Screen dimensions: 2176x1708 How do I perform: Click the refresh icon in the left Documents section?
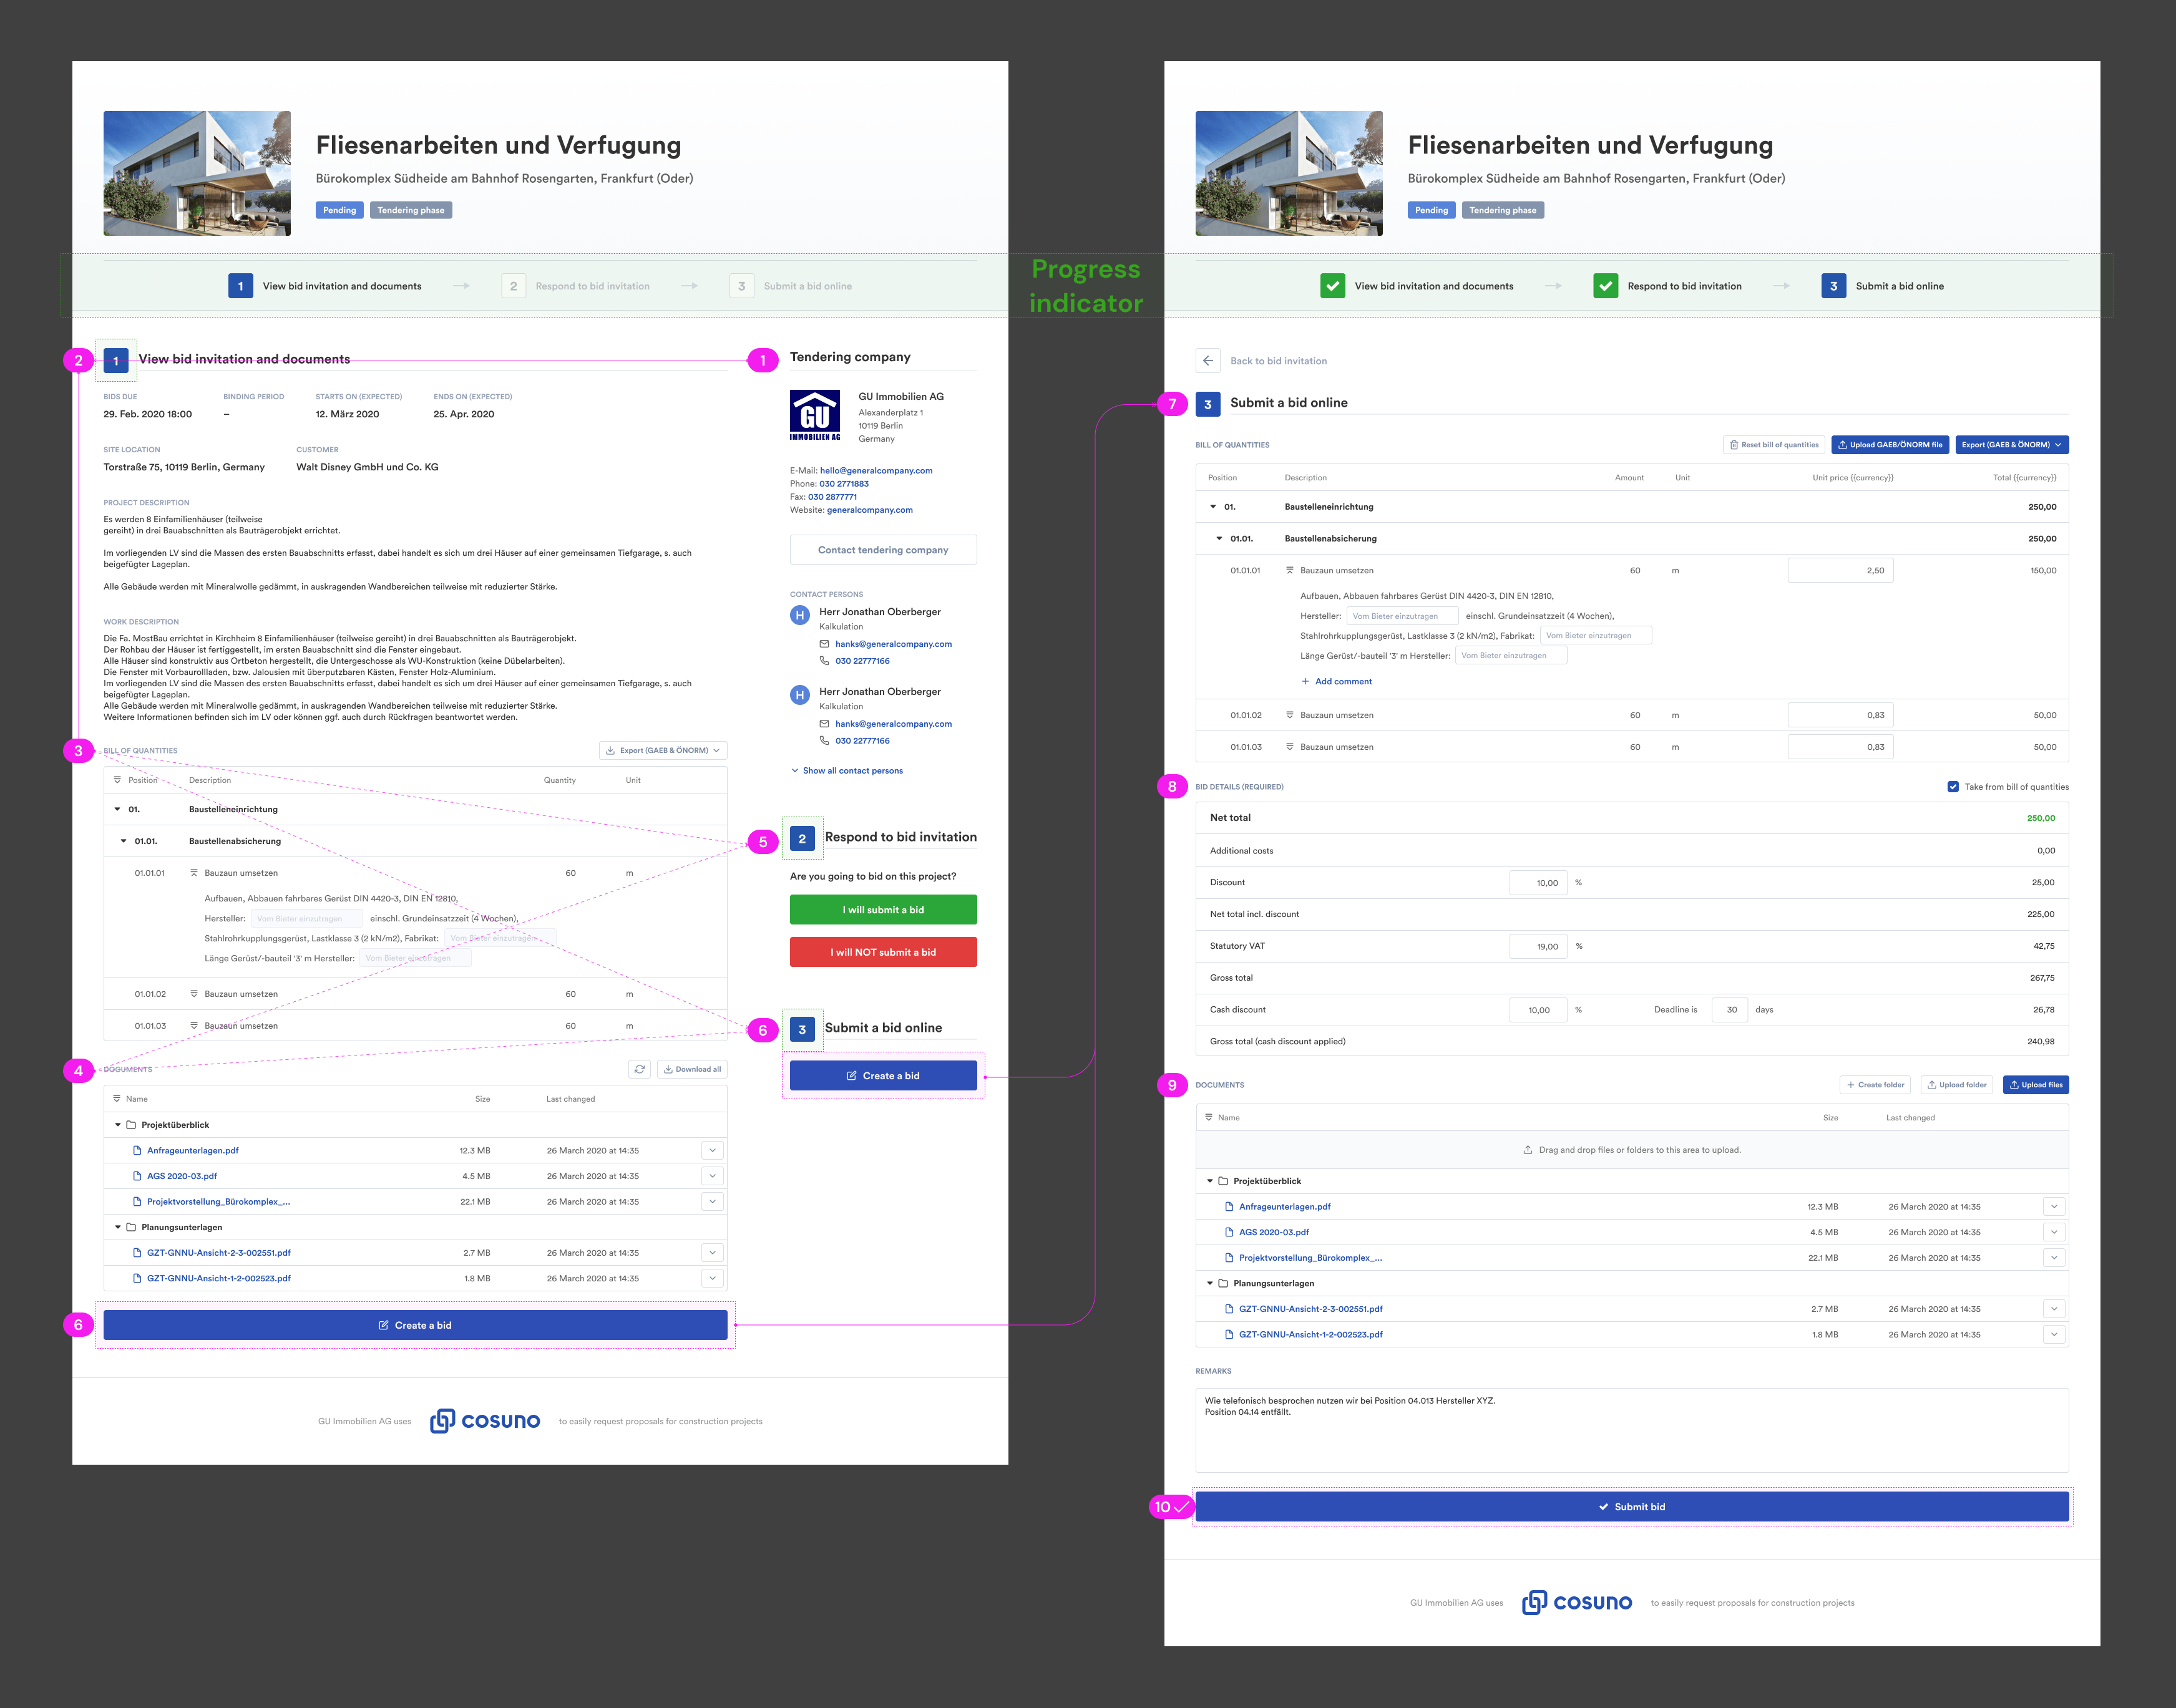click(639, 1069)
